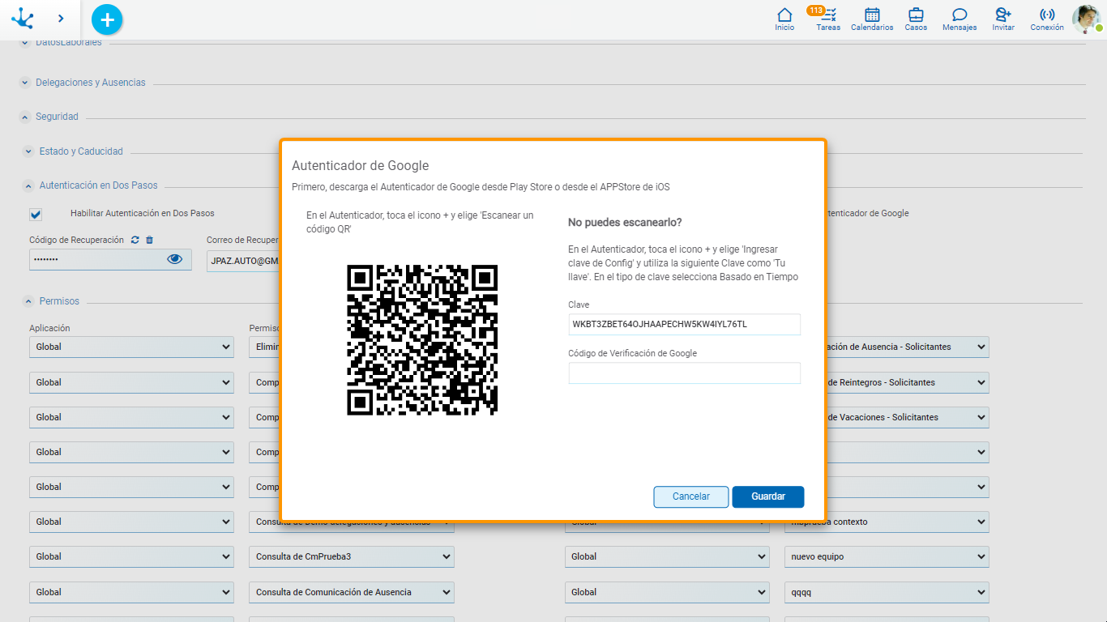
Task: Open Consulta de CmPrueba3 dropdown
Action: pos(352,556)
